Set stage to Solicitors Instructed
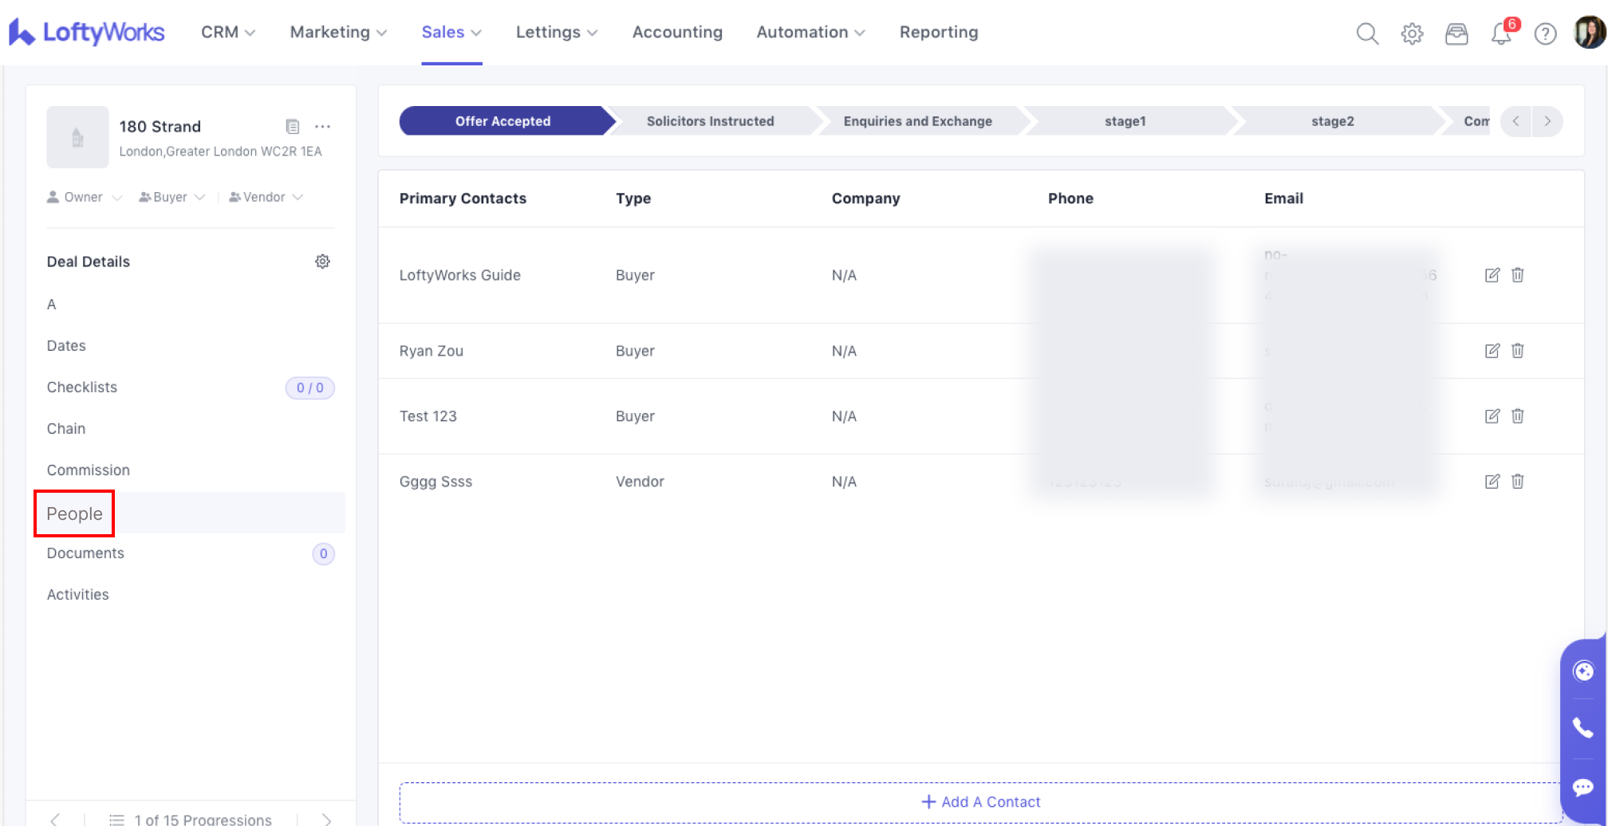The height and width of the screenshot is (826, 1608). tap(710, 121)
